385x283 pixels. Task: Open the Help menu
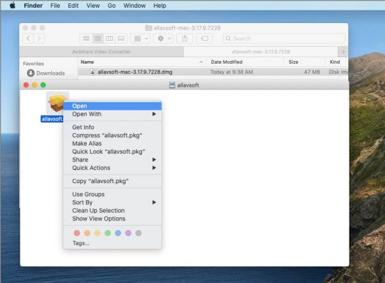click(160, 6)
